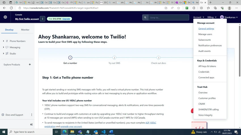Open browser settings ellipsis menu
Screen dimensions: 241x135
(x=236, y=8)
